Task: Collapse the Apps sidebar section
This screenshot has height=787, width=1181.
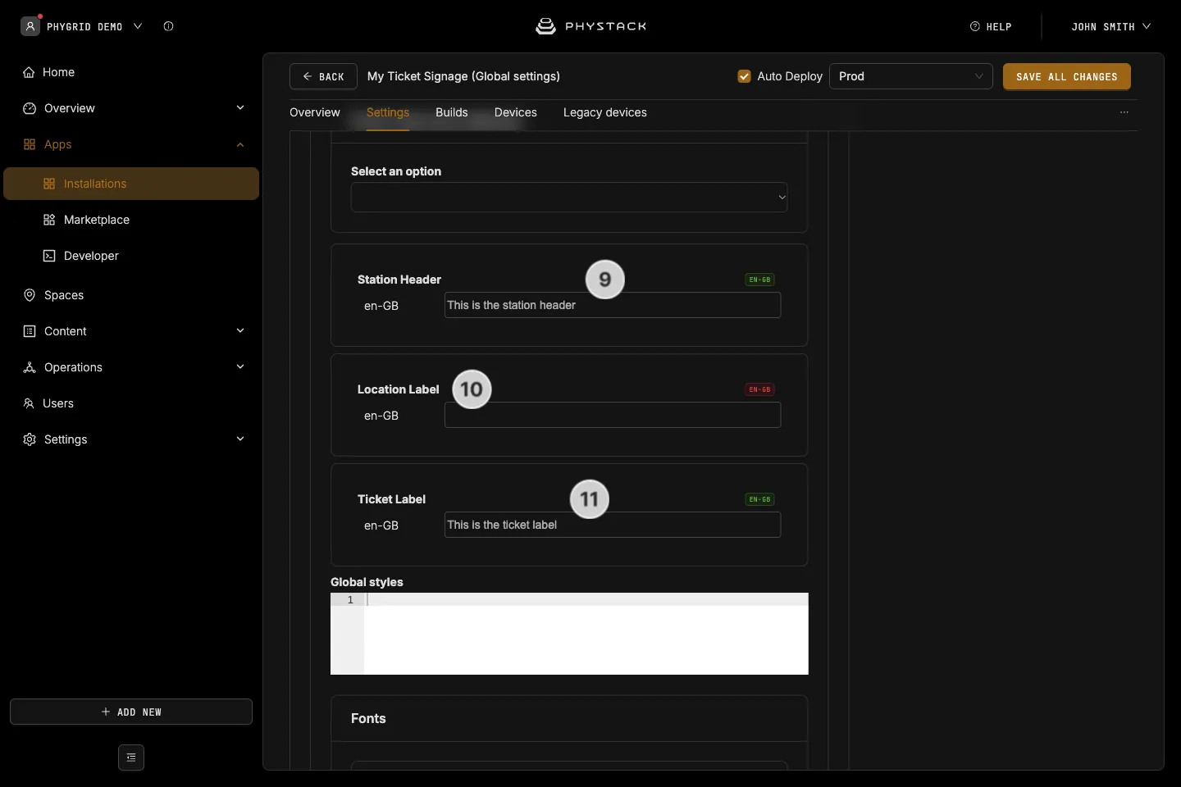Action: [x=240, y=144]
